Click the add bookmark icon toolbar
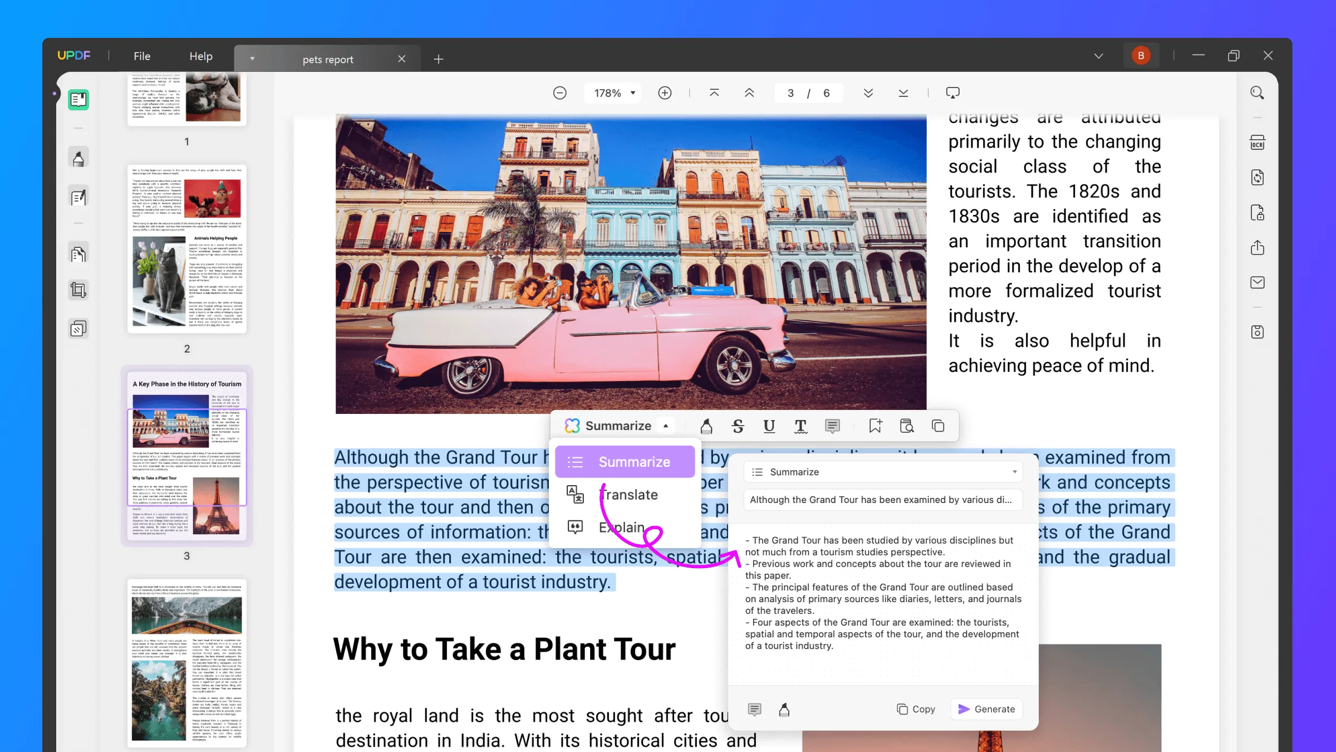1336x752 pixels. coord(876,425)
